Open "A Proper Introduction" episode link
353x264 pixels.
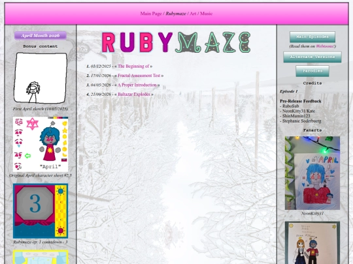[x=137, y=85]
